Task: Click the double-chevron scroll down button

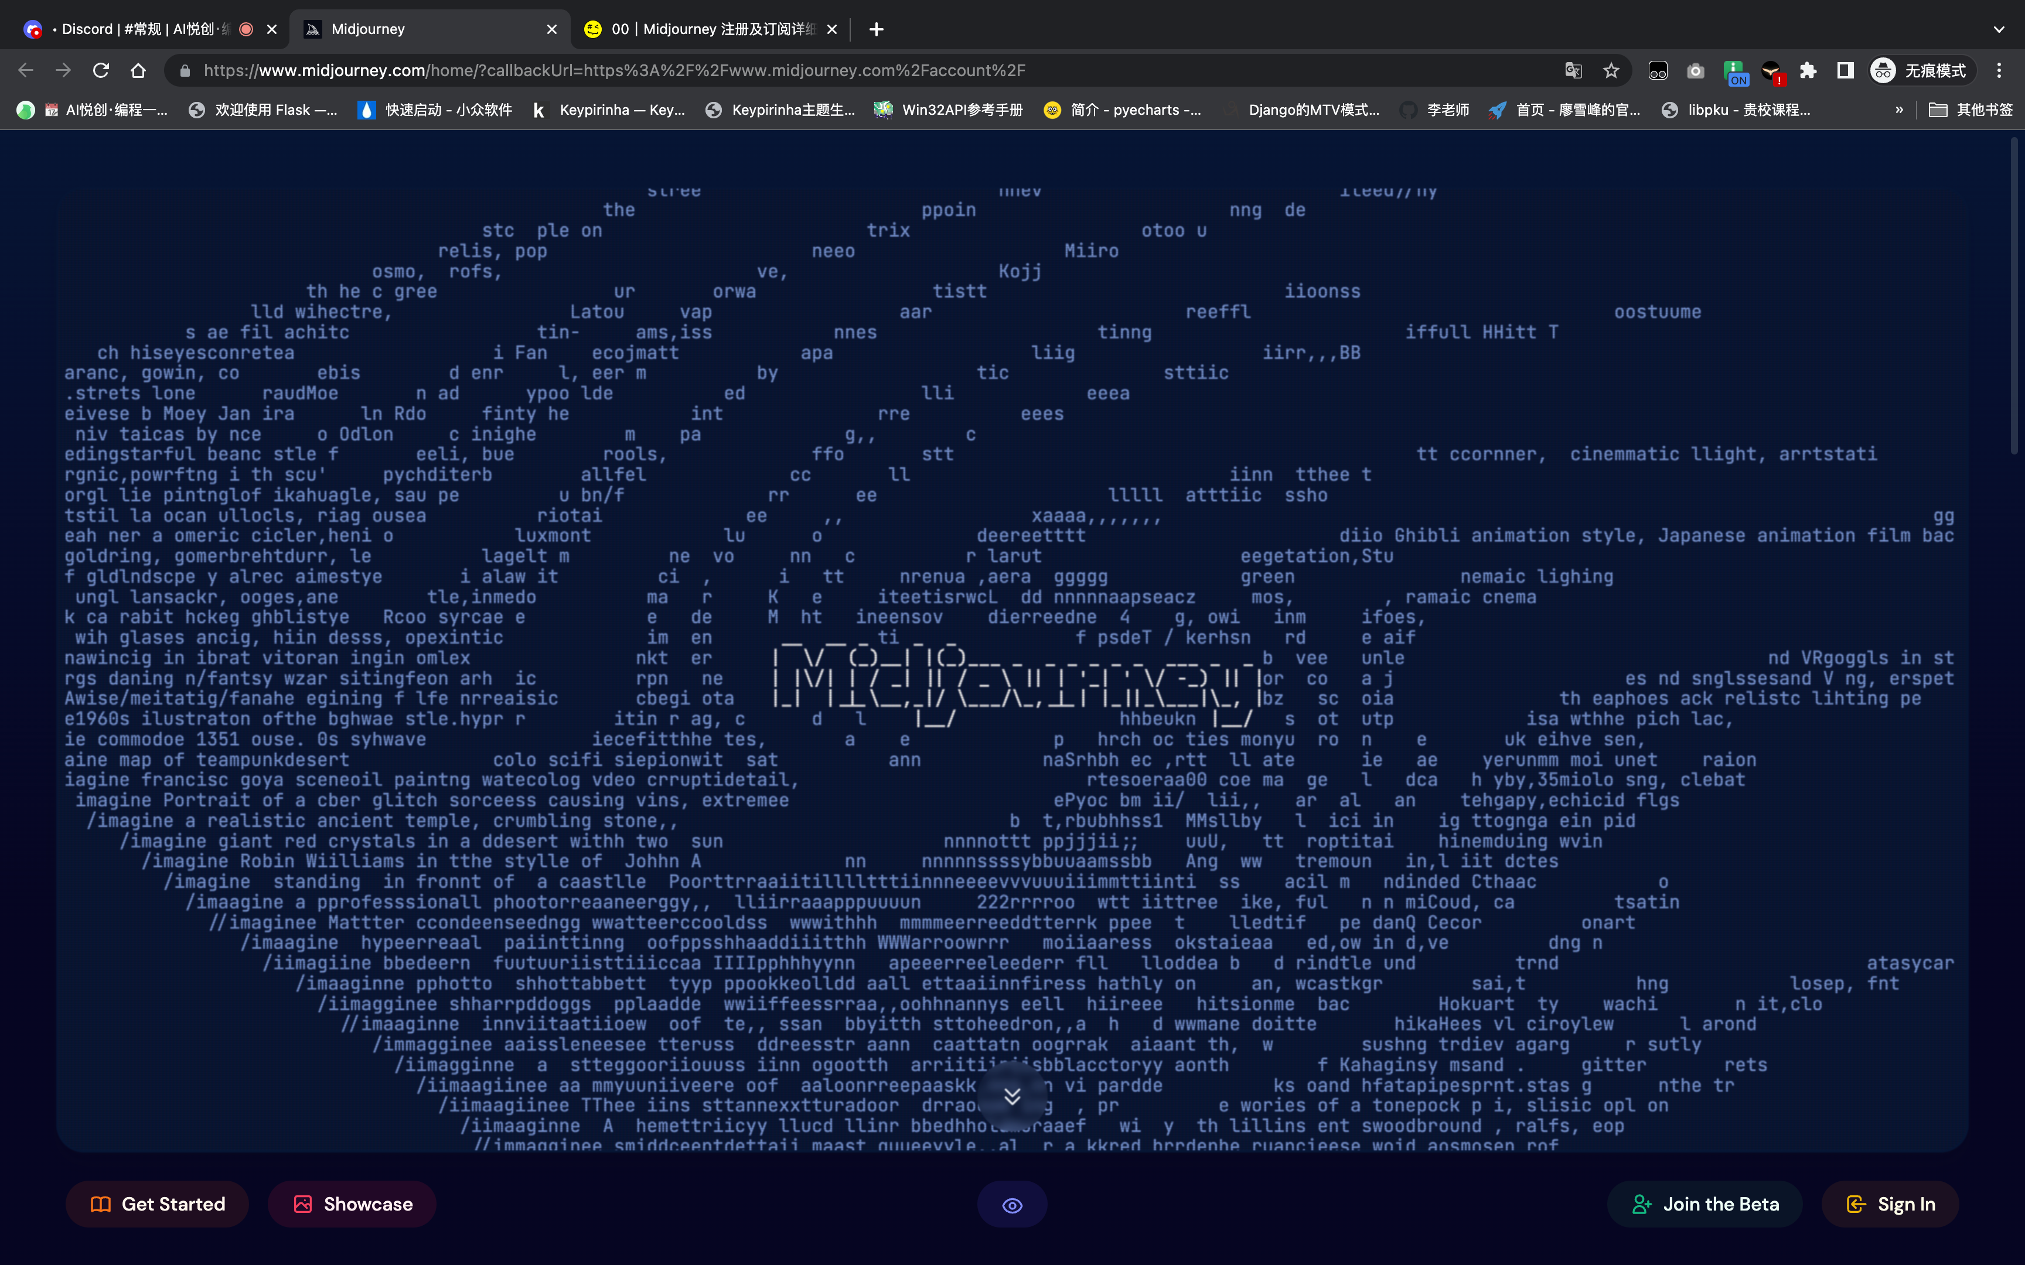Action: pyautogui.click(x=1012, y=1096)
